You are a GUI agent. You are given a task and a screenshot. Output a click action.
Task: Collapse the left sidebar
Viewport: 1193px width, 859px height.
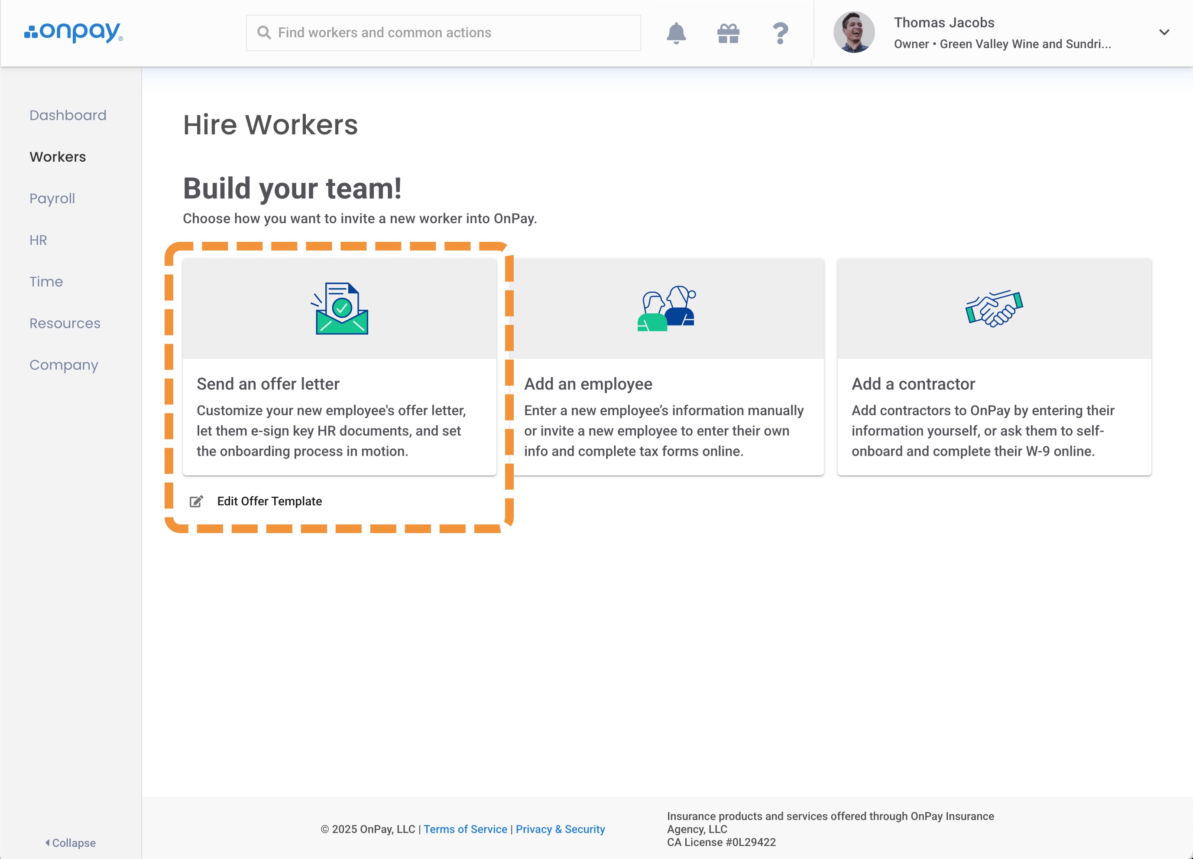click(x=71, y=843)
